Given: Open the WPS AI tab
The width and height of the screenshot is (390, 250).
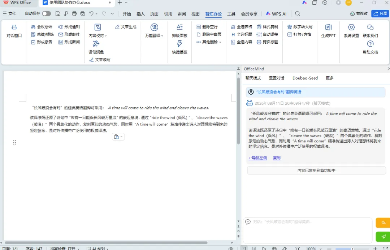Looking at the screenshot, I should point(276,14).
